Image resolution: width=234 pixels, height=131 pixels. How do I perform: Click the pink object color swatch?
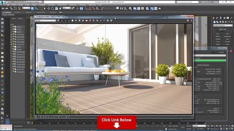tap(231, 51)
